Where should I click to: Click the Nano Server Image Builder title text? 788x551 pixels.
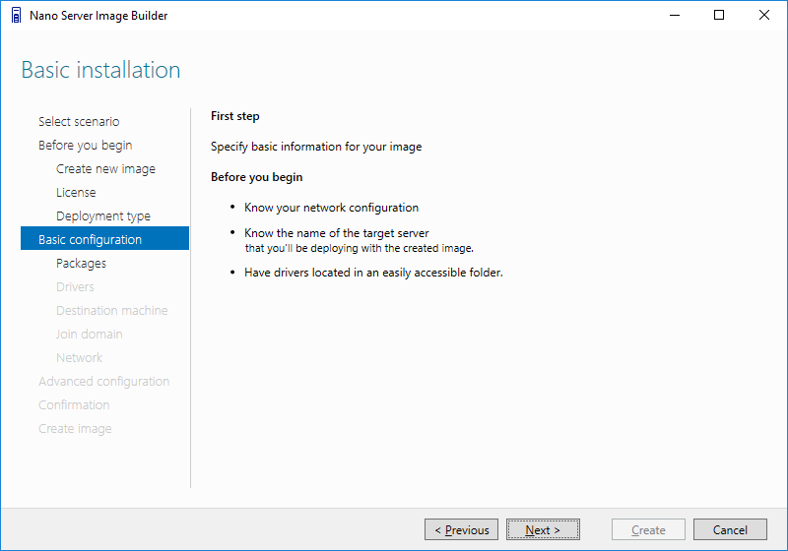(x=98, y=16)
